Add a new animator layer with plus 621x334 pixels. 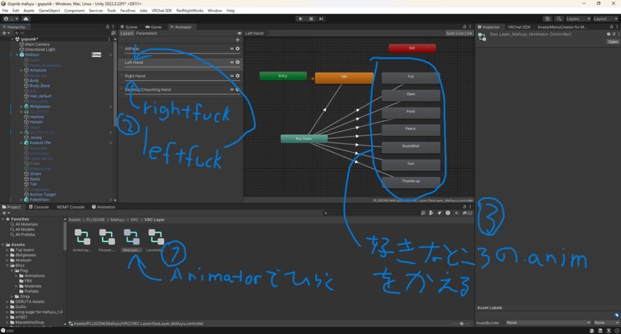238,39
